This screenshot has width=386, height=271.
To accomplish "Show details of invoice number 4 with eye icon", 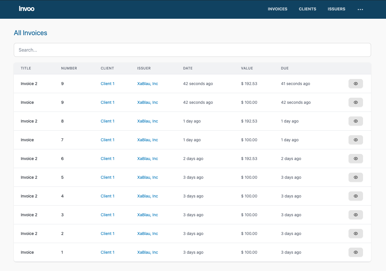I will point(355,196).
